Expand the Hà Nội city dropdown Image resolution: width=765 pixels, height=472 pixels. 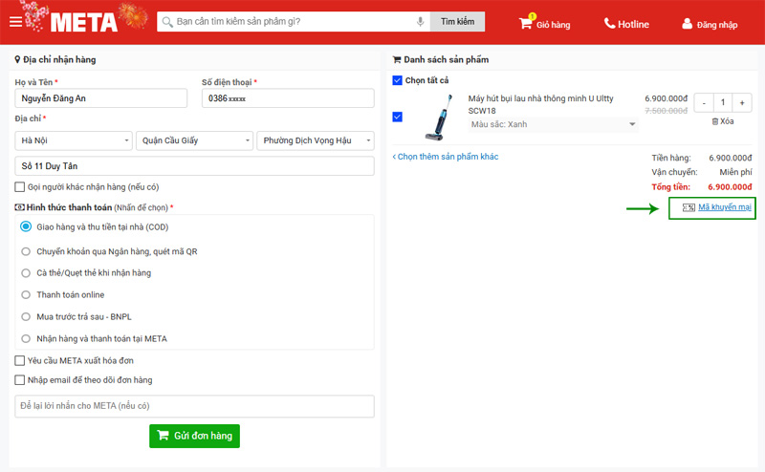click(x=74, y=140)
